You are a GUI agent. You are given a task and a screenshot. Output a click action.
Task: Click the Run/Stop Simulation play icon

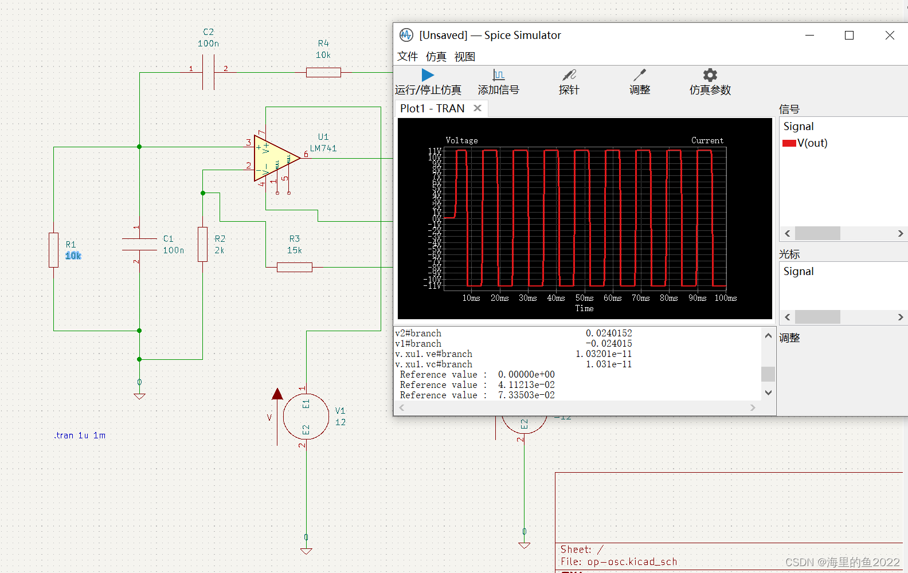tap(428, 75)
